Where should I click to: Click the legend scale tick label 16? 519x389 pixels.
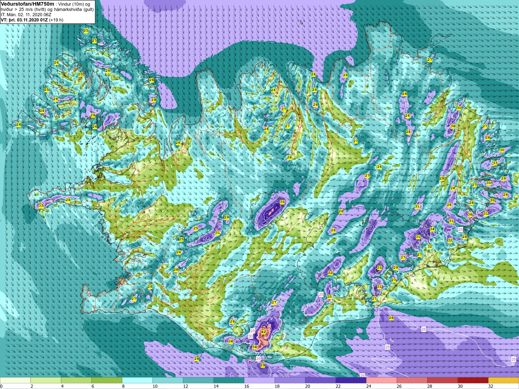246,386
